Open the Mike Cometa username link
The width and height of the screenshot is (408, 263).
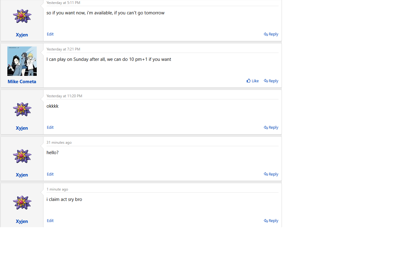[22, 82]
